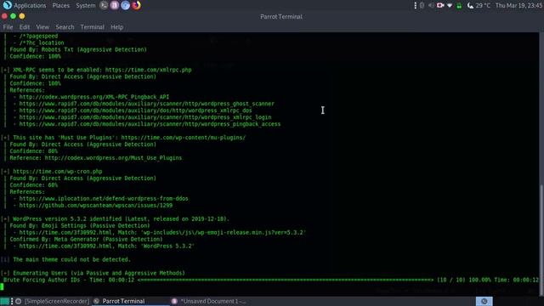
Task: Open the Edit menu
Action: pos(25,27)
